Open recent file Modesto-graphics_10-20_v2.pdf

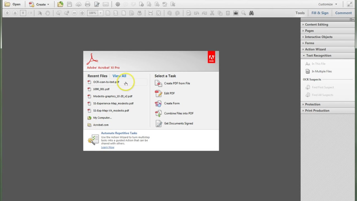click(x=113, y=96)
